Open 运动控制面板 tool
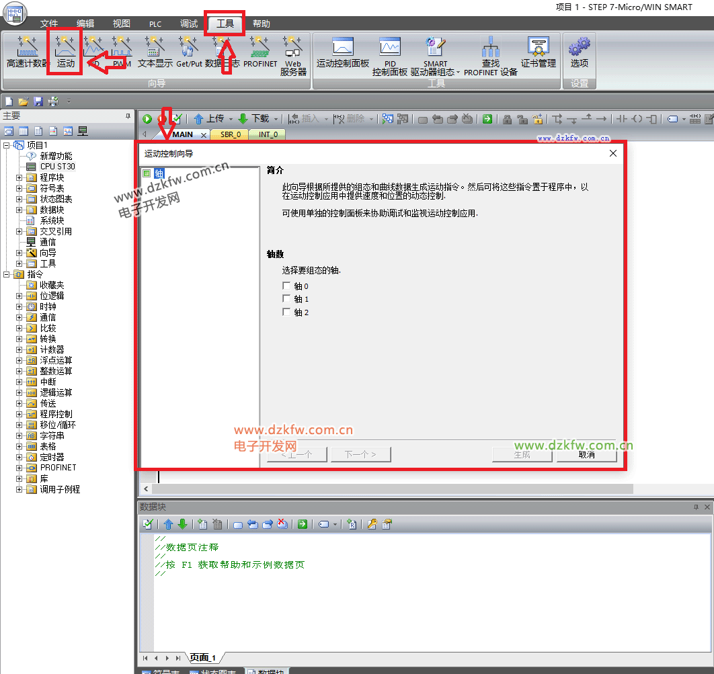714x674 pixels. click(343, 53)
